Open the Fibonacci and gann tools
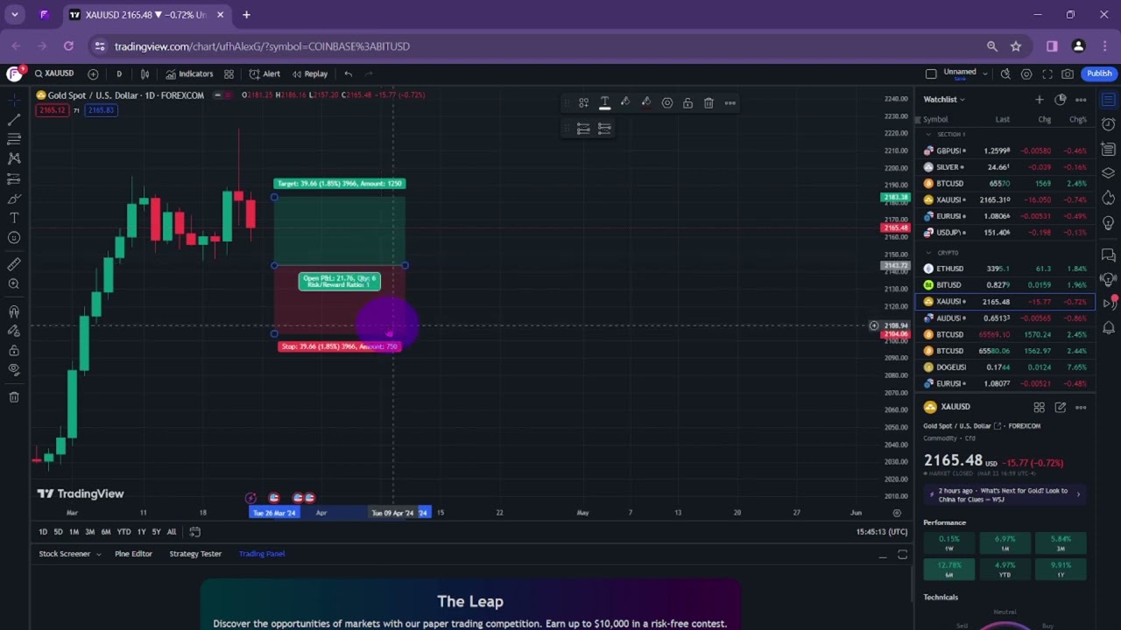1121x630 pixels. pos(14,138)
